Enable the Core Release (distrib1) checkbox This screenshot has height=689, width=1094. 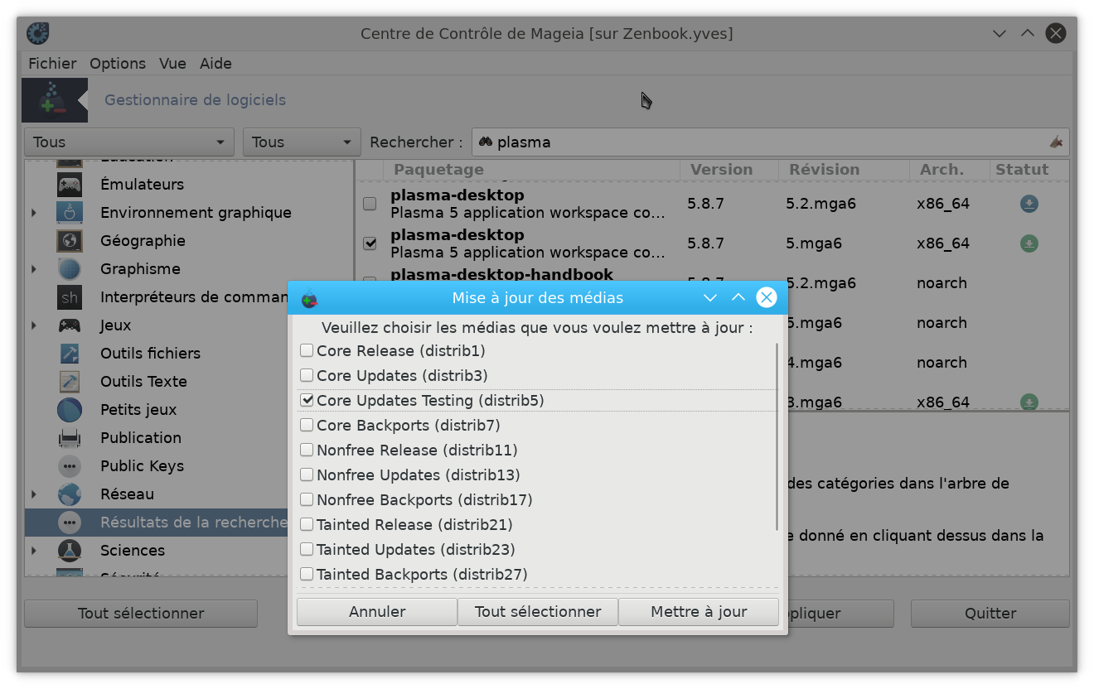coord(307,350)
